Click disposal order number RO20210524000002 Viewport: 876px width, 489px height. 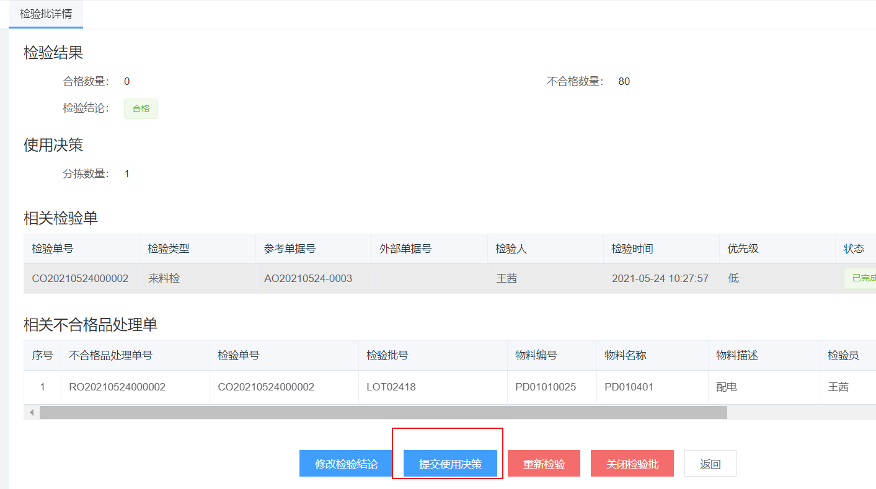click(x=117, y=387)
